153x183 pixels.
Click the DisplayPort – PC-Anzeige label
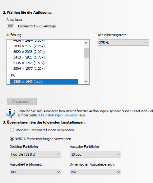click(x=37, y=26)
